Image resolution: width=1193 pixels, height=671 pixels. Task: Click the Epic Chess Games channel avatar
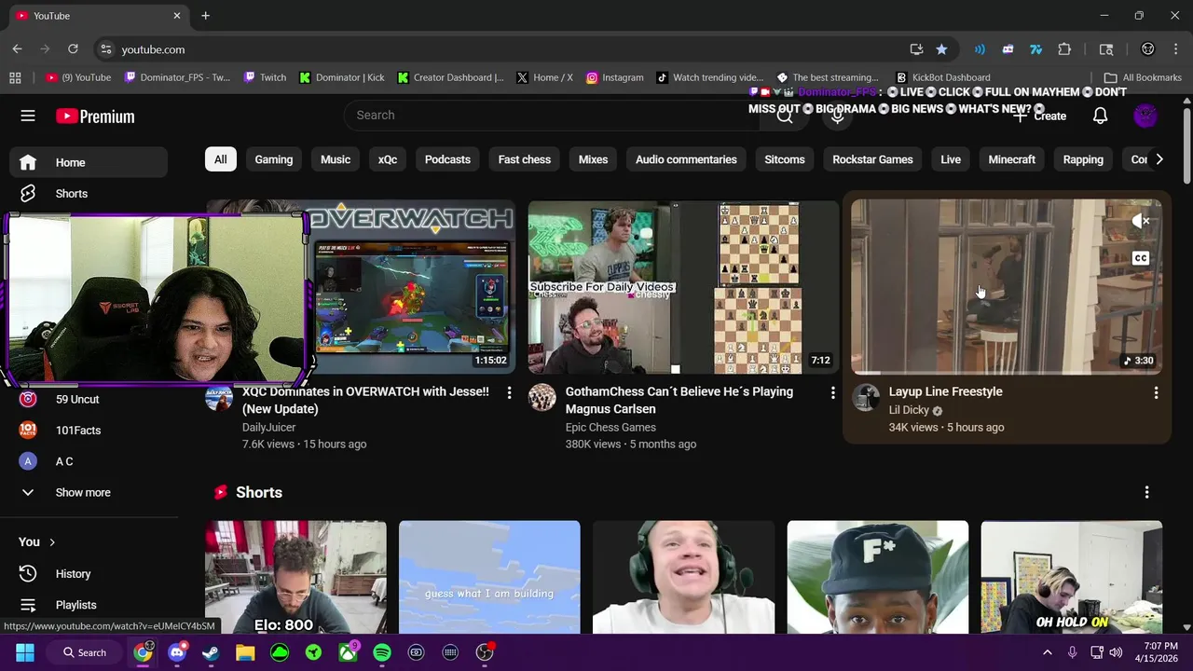click(x=542, y=397)
